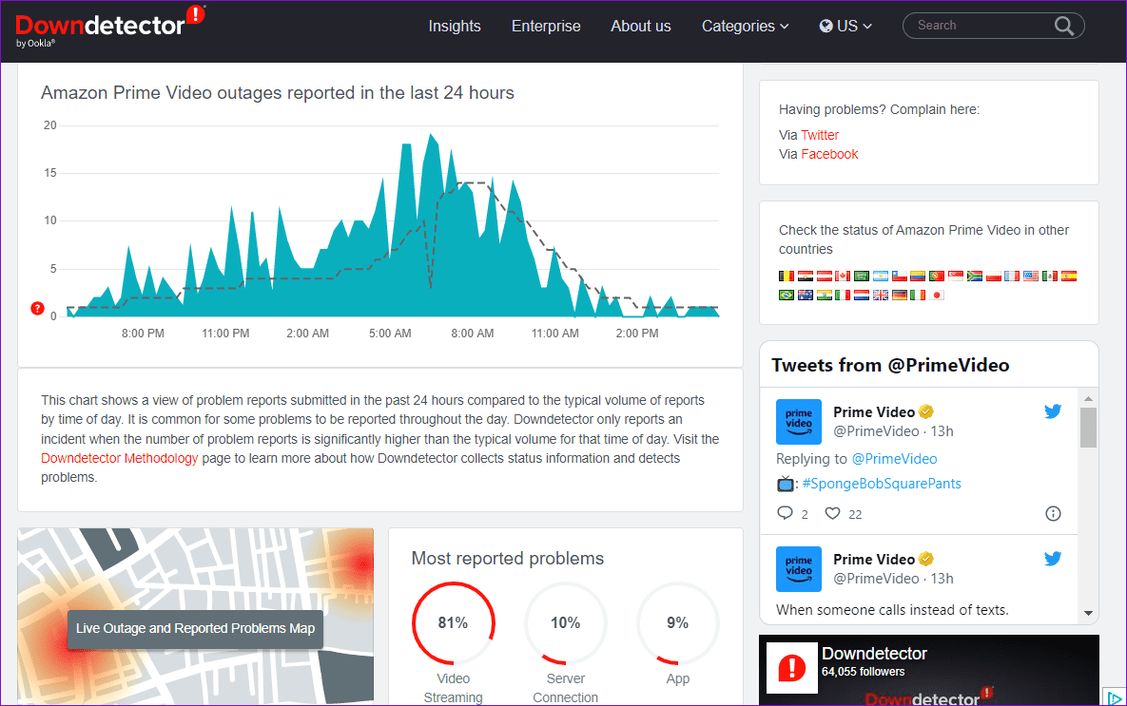The height and width of the screenshot is (706, 1127).
Task: Follow the Twitter complaint link
Action: coord(820,135)
